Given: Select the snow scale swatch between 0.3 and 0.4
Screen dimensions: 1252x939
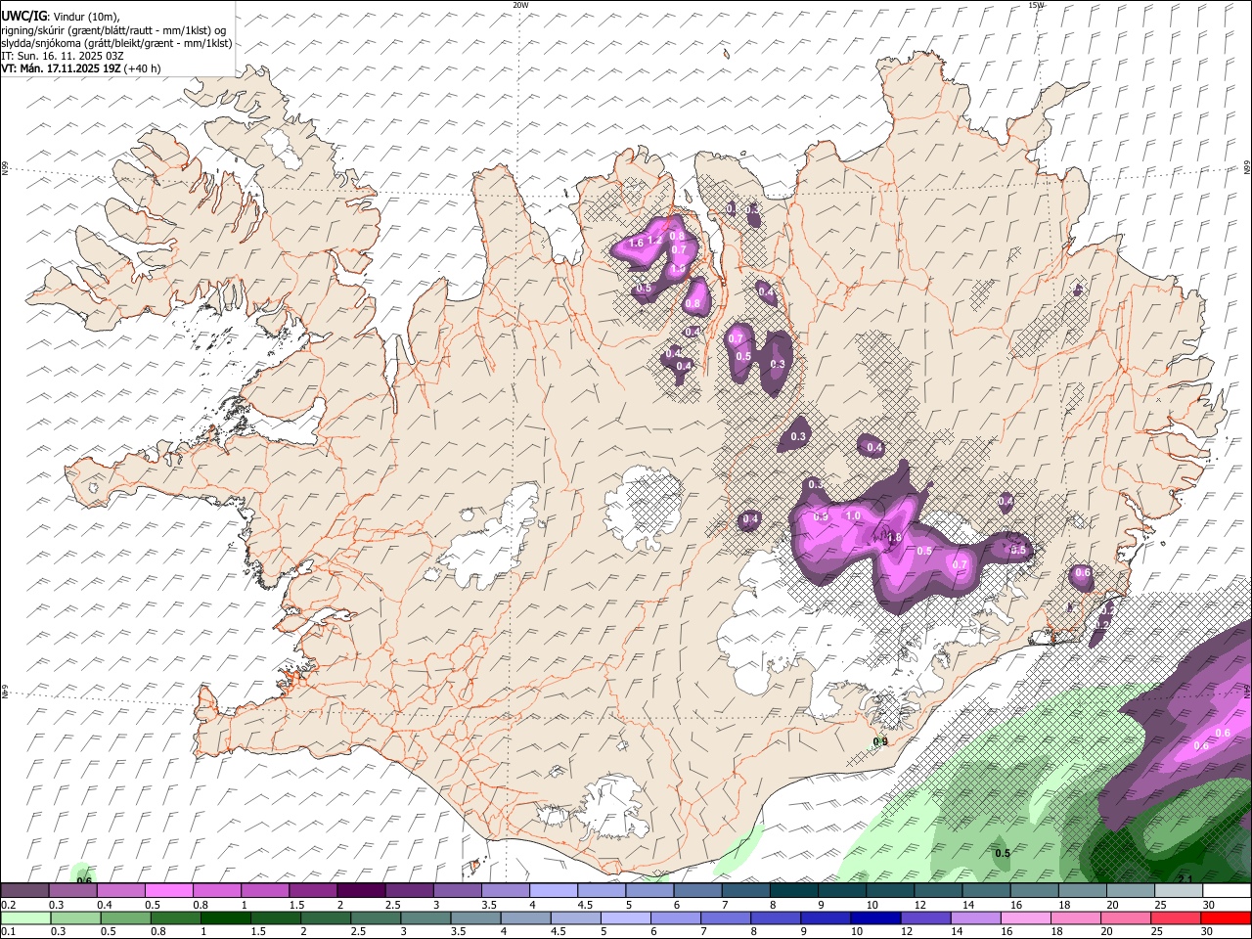Looking at the screenshot, I should click(x=72, y=891).
